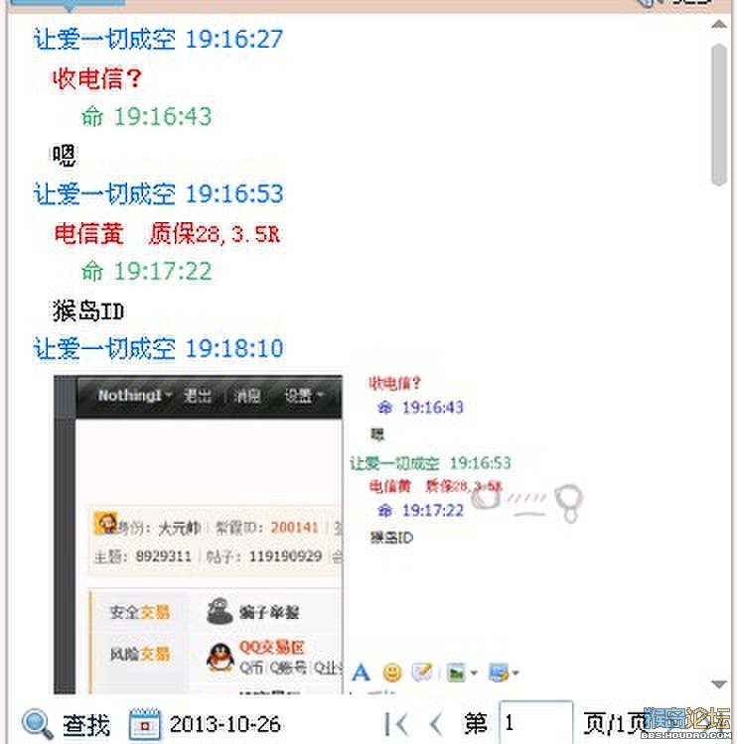Click the screenshot capture icon
Image resolution: width=737 pixels, height=744 pixels.
[500, 673]
